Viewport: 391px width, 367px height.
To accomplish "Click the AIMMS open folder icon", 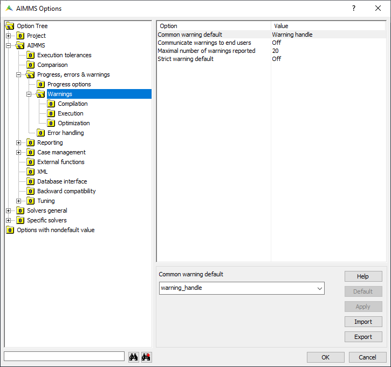I will pyautogui.click(x=20, y=45).
